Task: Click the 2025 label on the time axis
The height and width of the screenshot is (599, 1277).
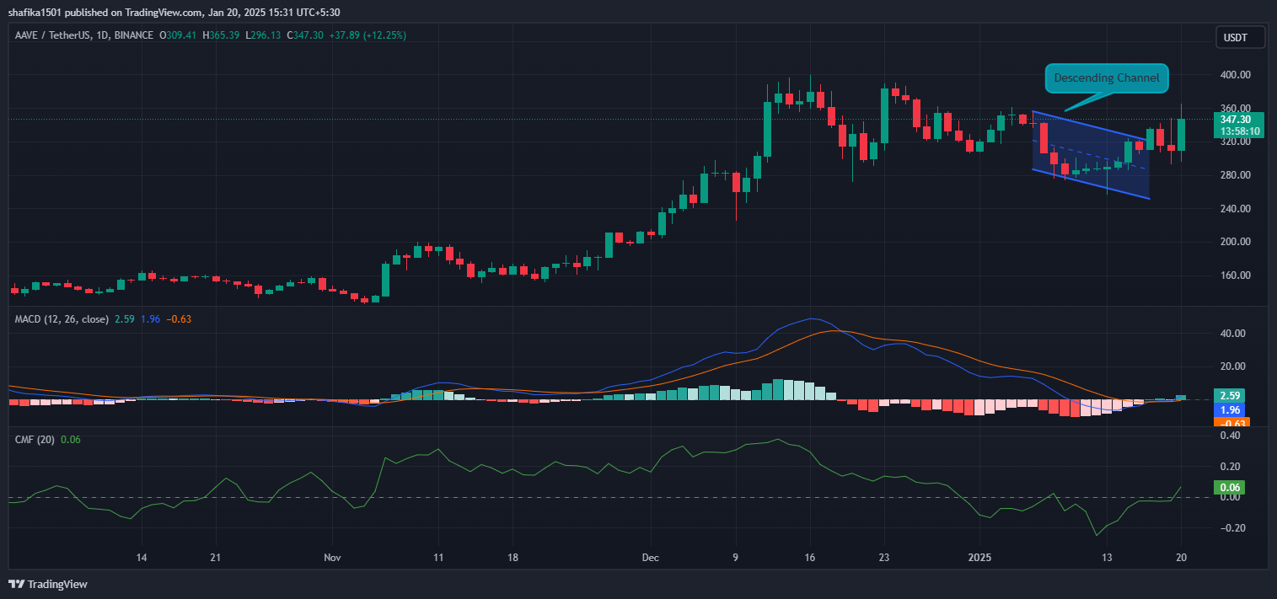Action: (x=979, y=558)
